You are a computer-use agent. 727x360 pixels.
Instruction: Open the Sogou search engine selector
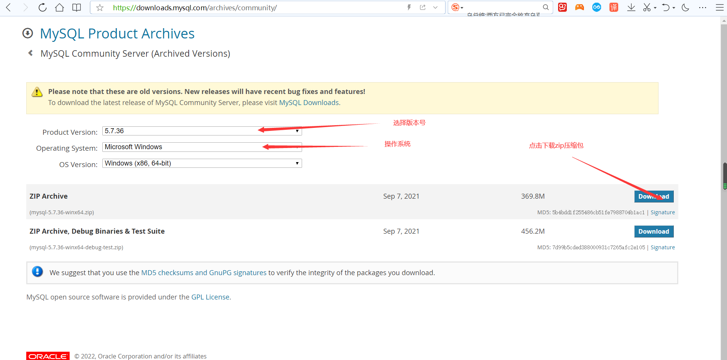(457, 7)
